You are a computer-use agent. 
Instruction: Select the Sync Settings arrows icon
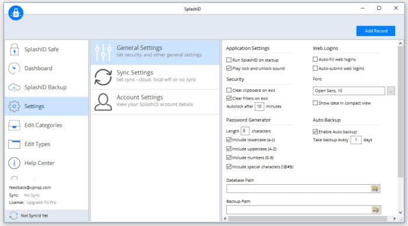[x=103, y=77]
